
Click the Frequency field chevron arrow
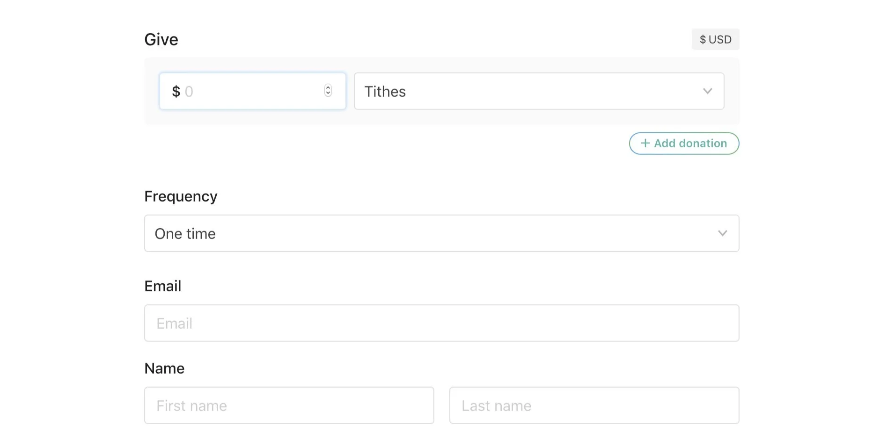pyautogui.click(x=722, y=233)
